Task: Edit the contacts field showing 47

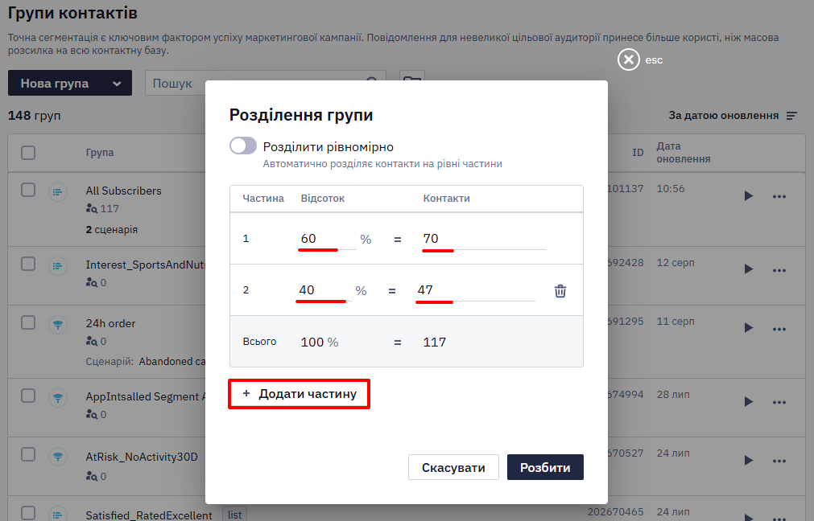Action: pyautogui.click(x=476, y=290)
